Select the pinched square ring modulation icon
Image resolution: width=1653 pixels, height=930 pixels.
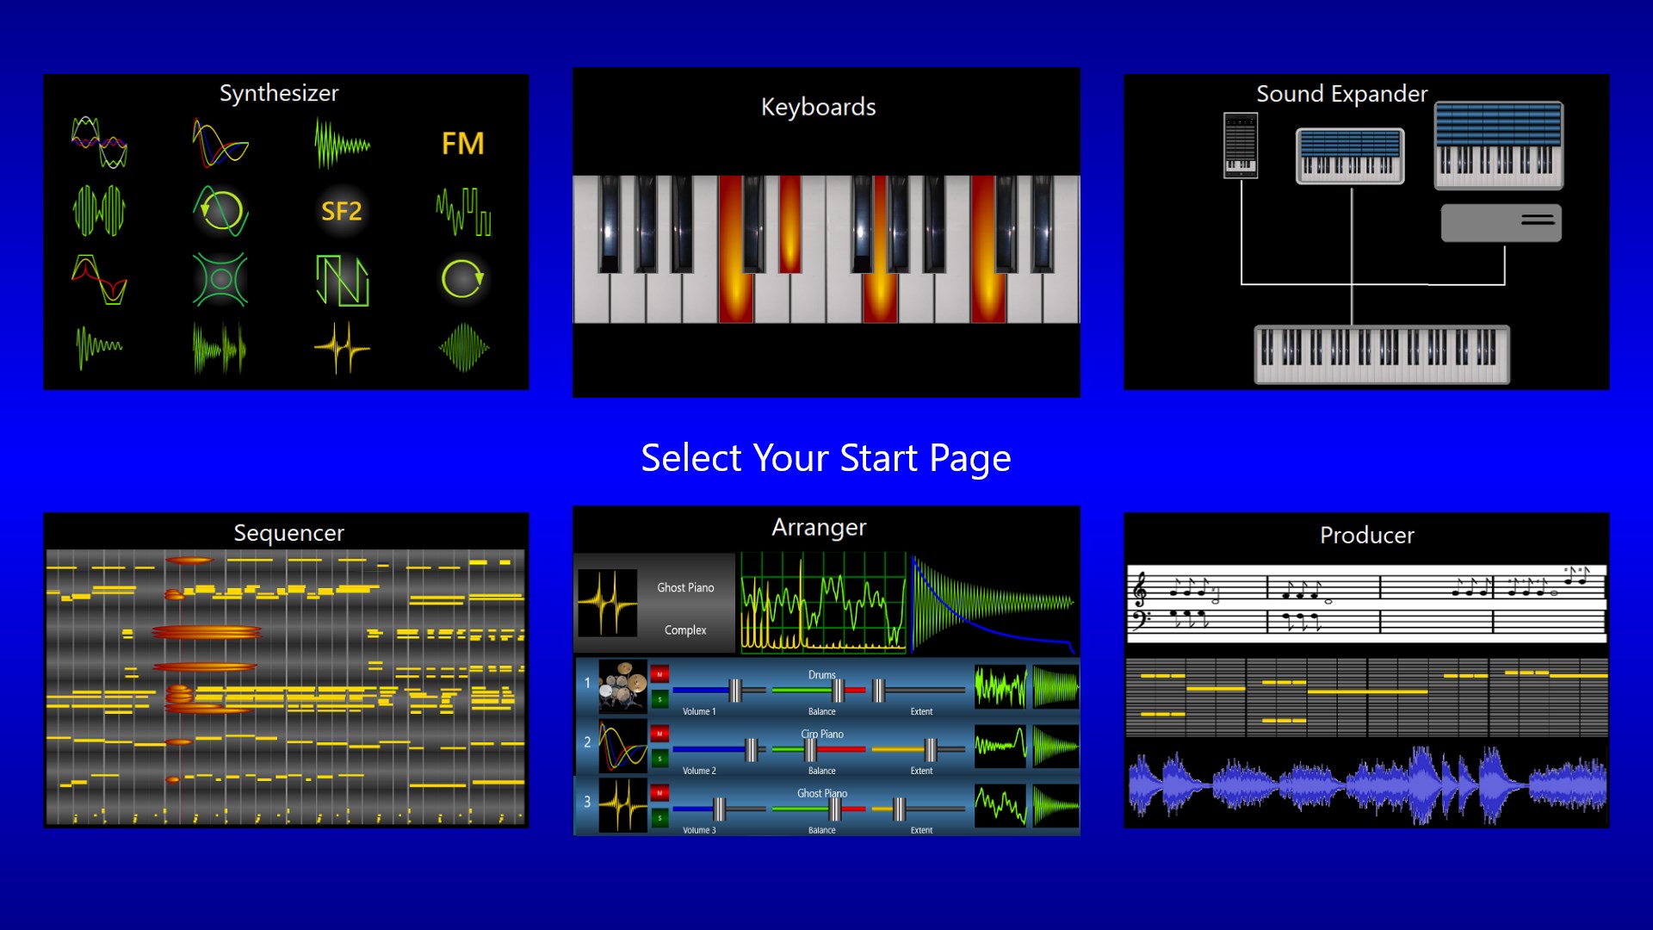(220, 277)
